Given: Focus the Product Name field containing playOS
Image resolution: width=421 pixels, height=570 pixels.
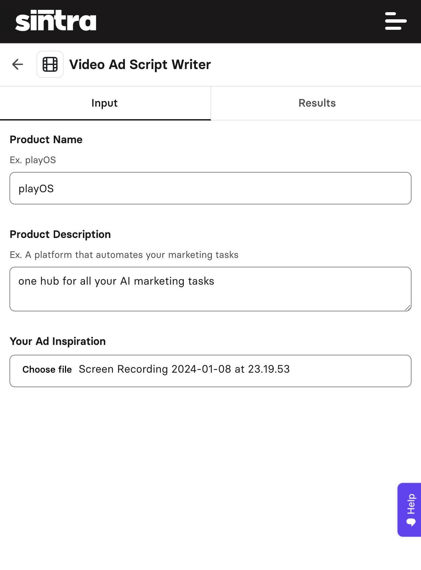Looking at the screenshot, I should click(210, 188).
